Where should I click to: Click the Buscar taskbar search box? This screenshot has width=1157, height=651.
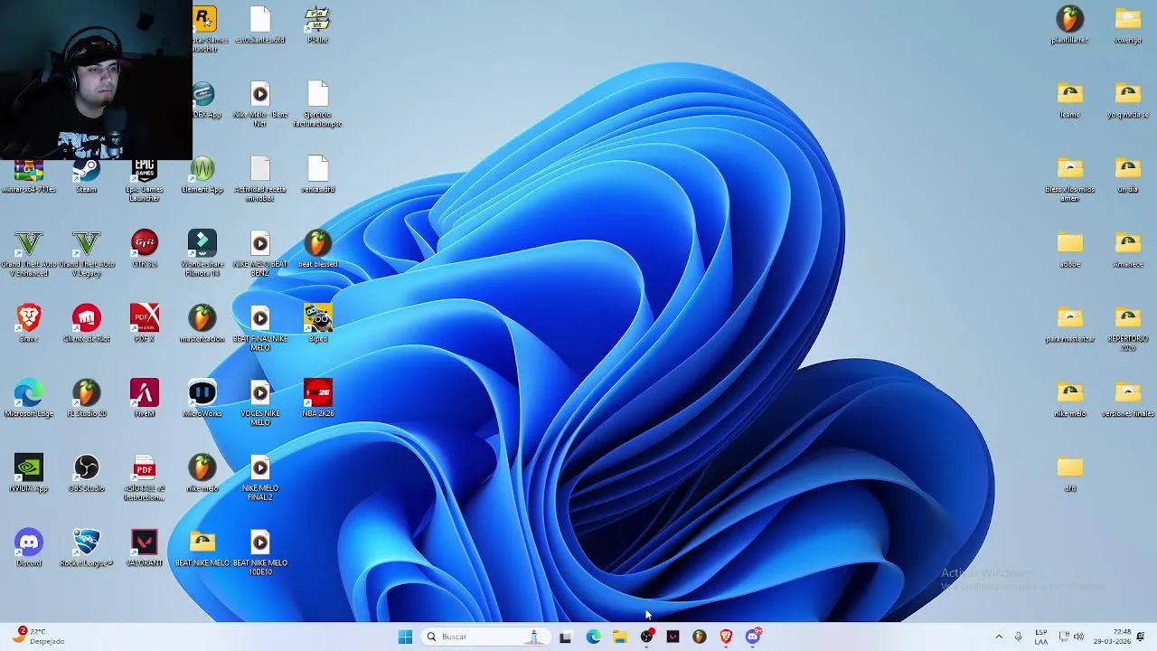[x=484, y=637]
